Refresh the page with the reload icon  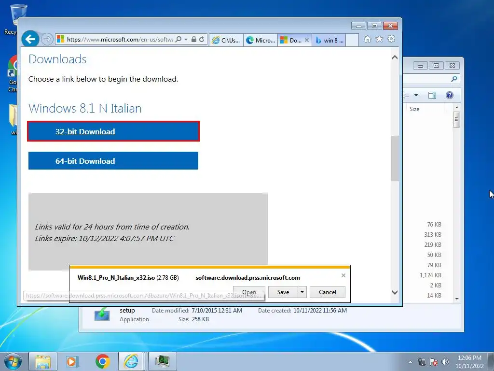coord(202,39)
